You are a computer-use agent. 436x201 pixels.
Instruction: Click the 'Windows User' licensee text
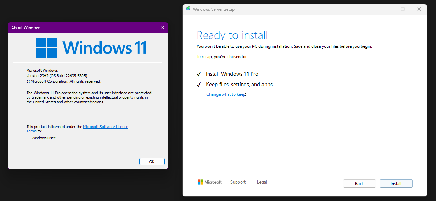pyautogui.click(x=43, y=138)
